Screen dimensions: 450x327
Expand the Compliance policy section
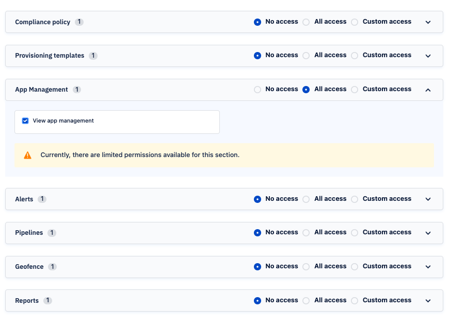click(428, 22)
